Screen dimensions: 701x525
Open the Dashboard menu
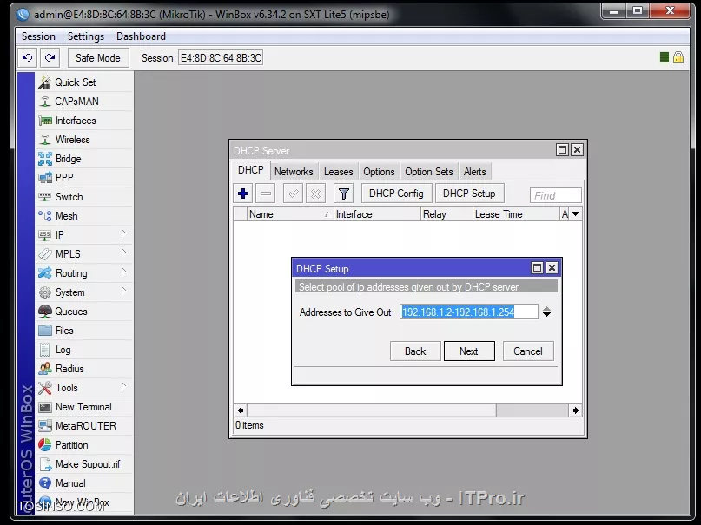point(141,36)
